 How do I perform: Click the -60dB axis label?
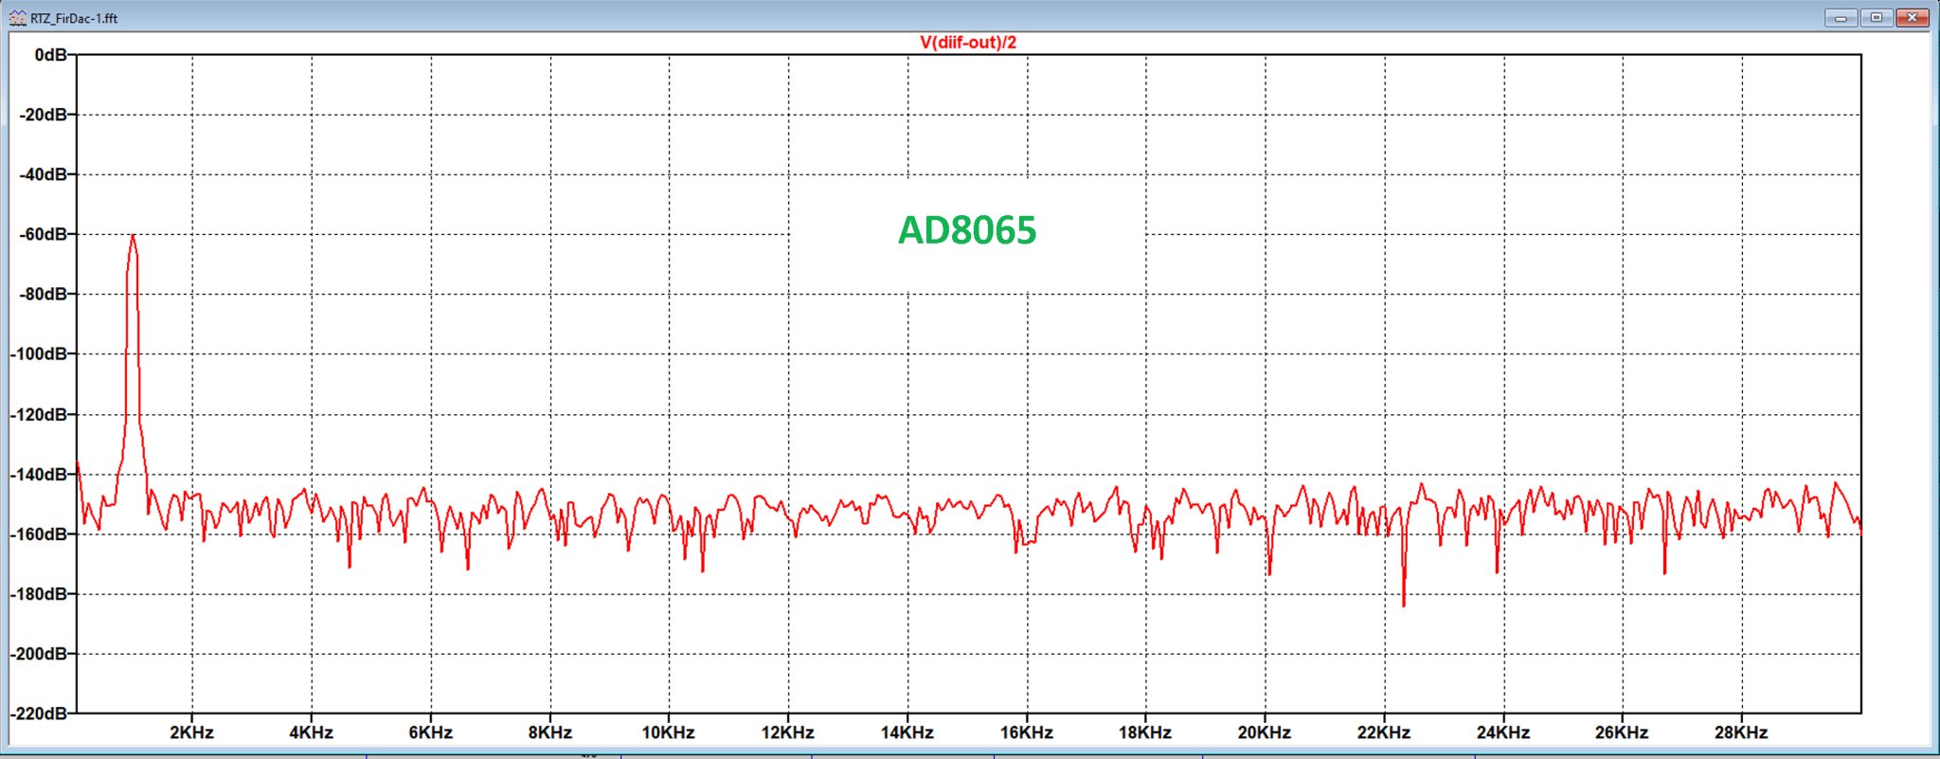(x=45, y=234)
